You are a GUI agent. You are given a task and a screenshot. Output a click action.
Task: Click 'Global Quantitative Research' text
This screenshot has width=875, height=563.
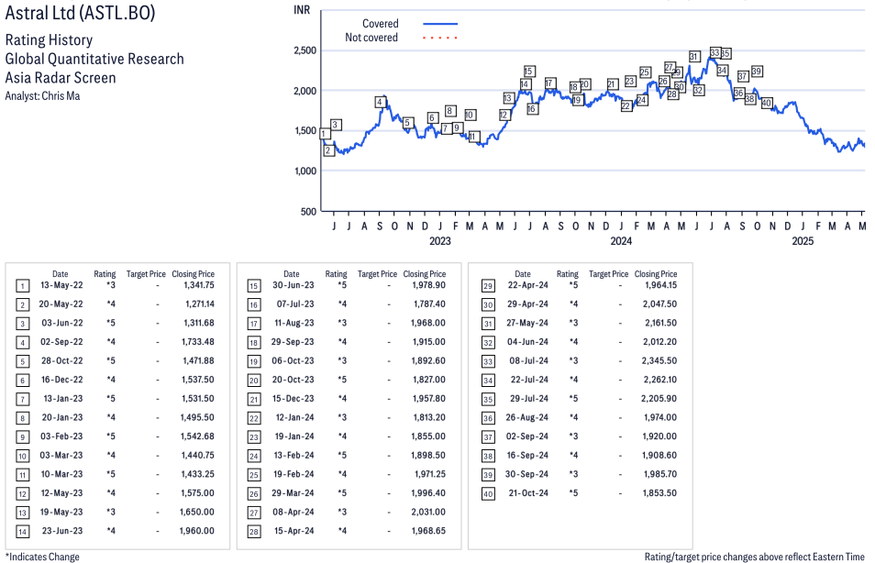94,60
